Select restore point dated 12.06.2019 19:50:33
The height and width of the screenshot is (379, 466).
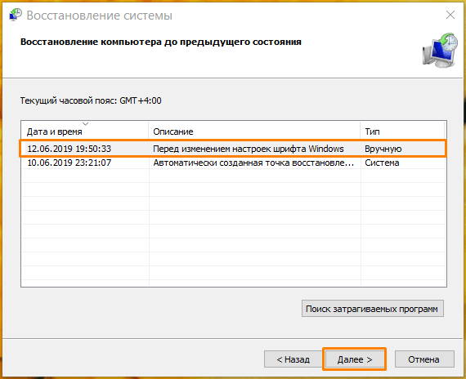[x=233, y=149]
